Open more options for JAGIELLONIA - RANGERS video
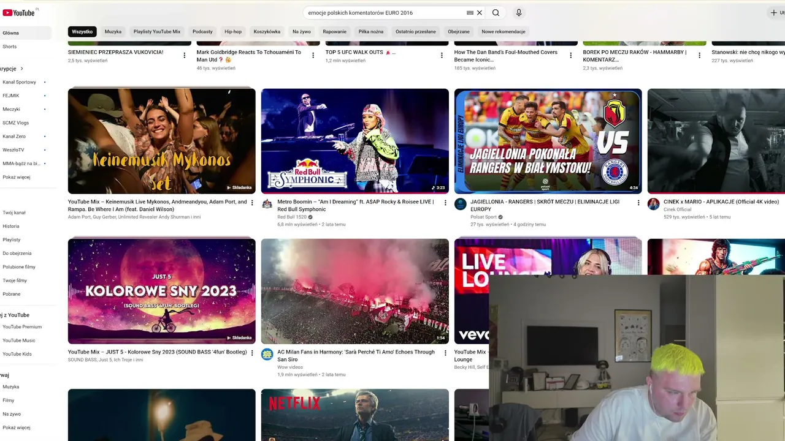The image size is (785, 441). point(638,203)
